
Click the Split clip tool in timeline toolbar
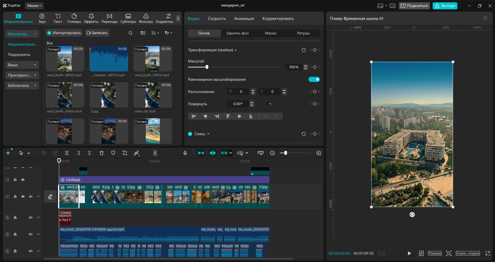coord(67,153)
